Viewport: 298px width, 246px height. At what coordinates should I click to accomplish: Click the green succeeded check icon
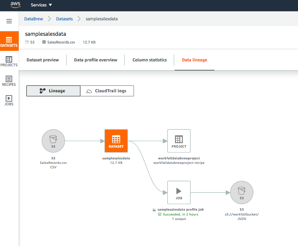coord(160,214)
